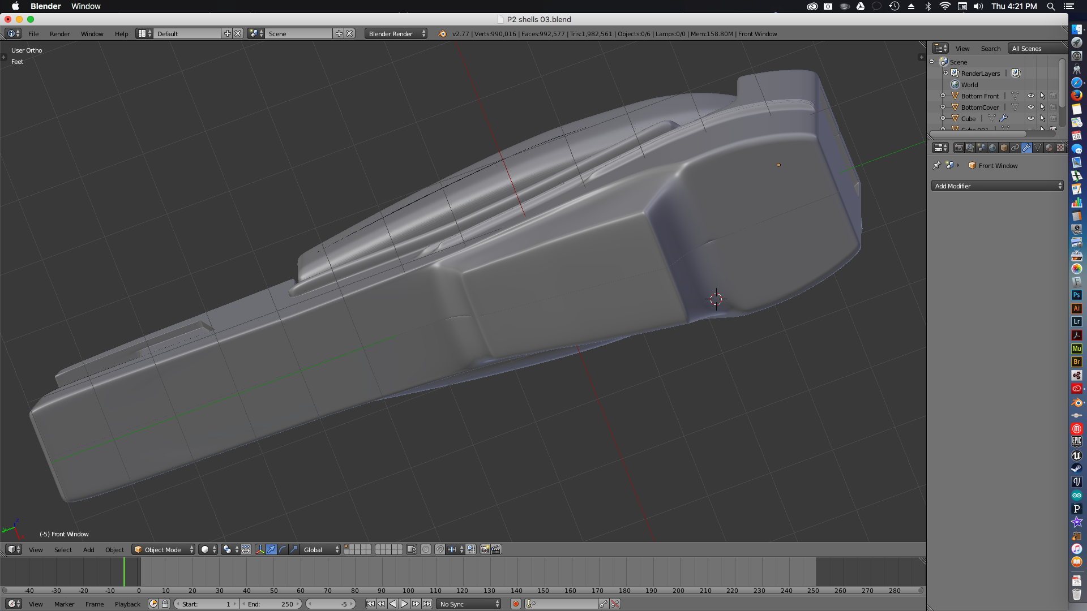Viewport: 1087px width, 611px height.
Task: Open the Object Data mesh tab
Action: pos(1038,148)
